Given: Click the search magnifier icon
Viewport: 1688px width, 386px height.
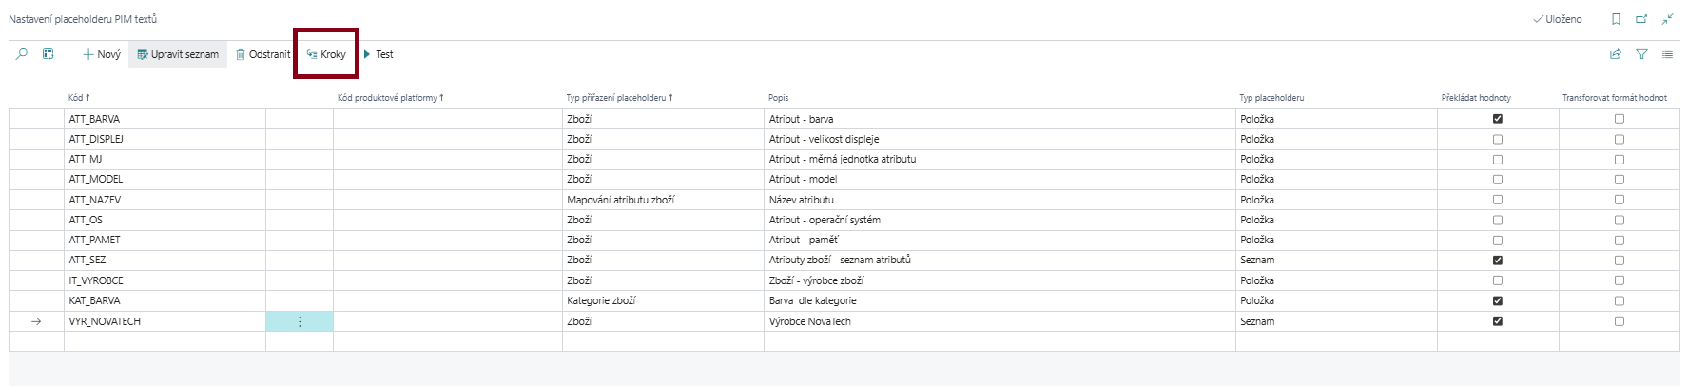Looking at the screenshot, I should (22, 54).
